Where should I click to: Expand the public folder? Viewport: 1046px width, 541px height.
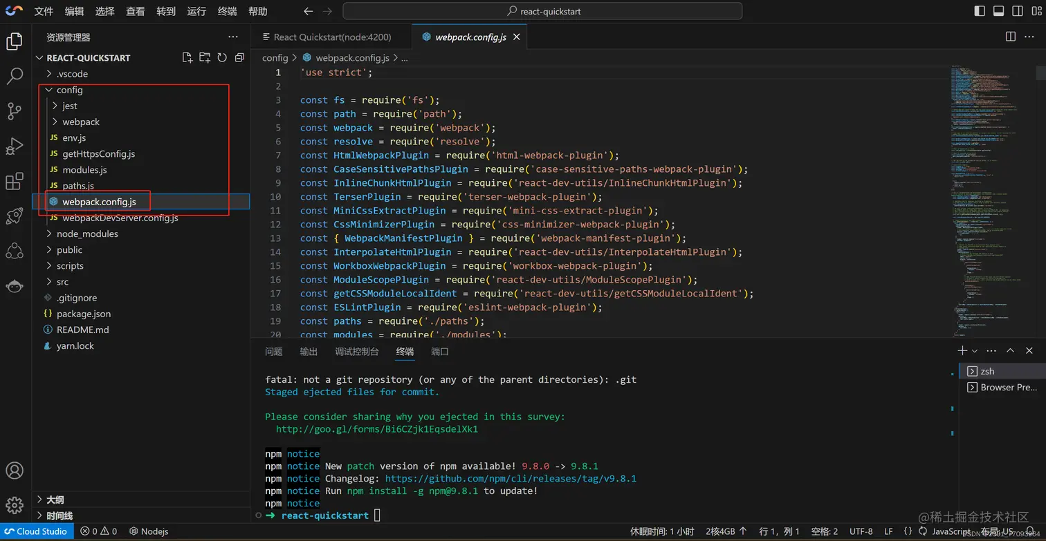tap(49, 249)
